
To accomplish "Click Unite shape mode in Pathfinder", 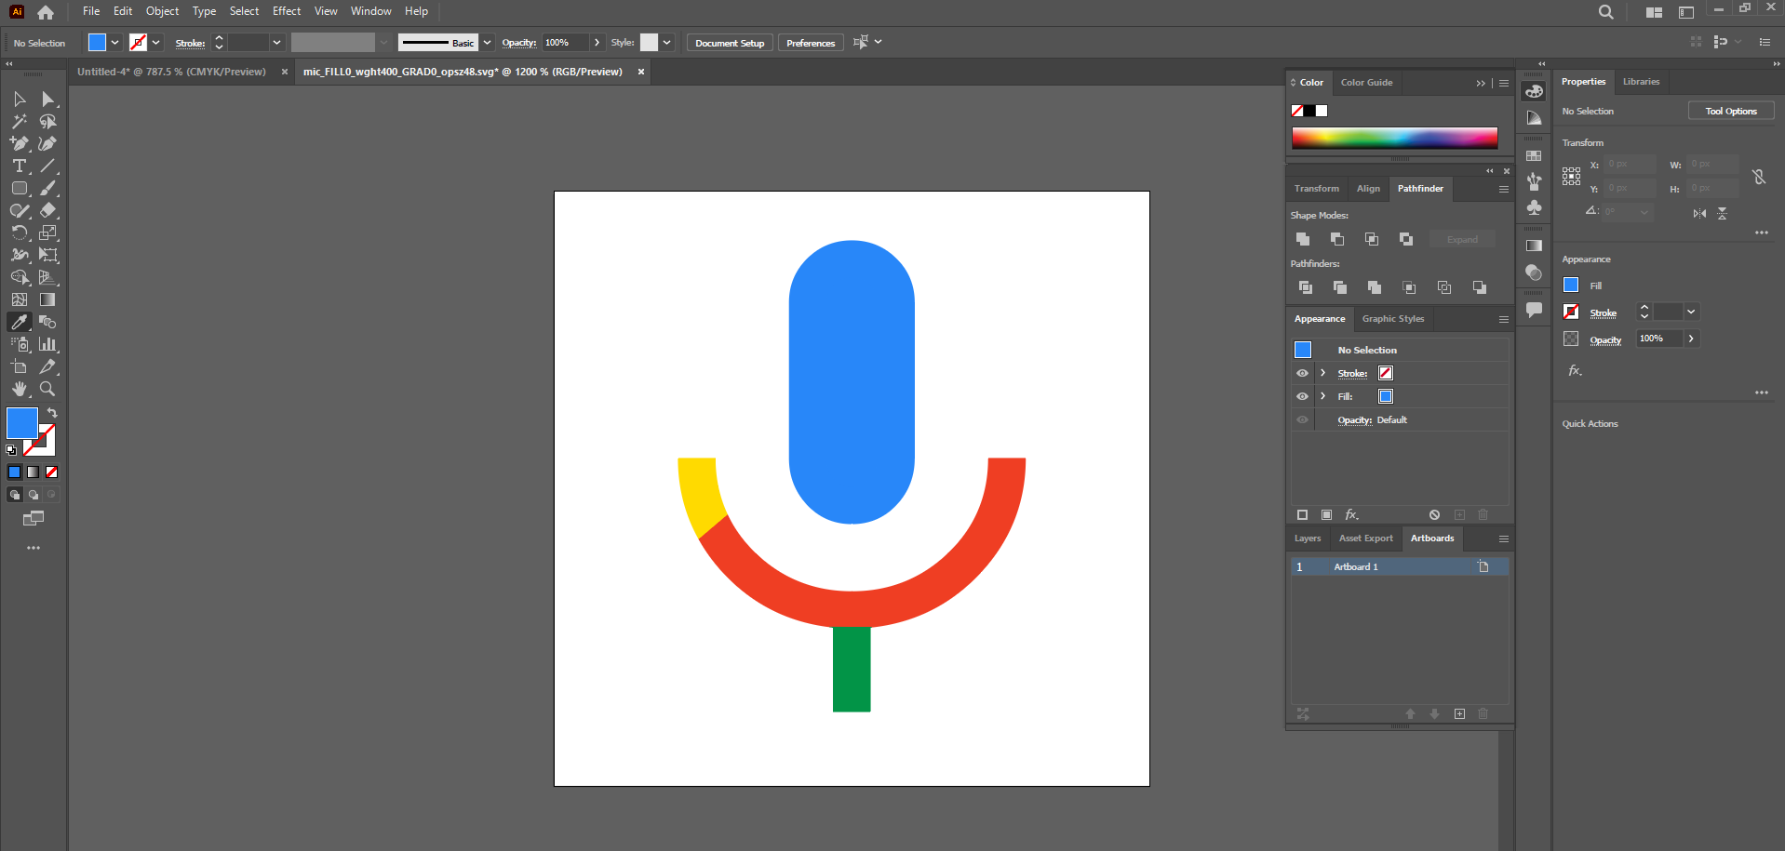I will pyautogui.click(x=1303, y=239).
